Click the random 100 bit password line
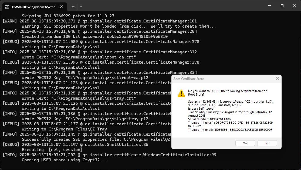 (94, 37)
